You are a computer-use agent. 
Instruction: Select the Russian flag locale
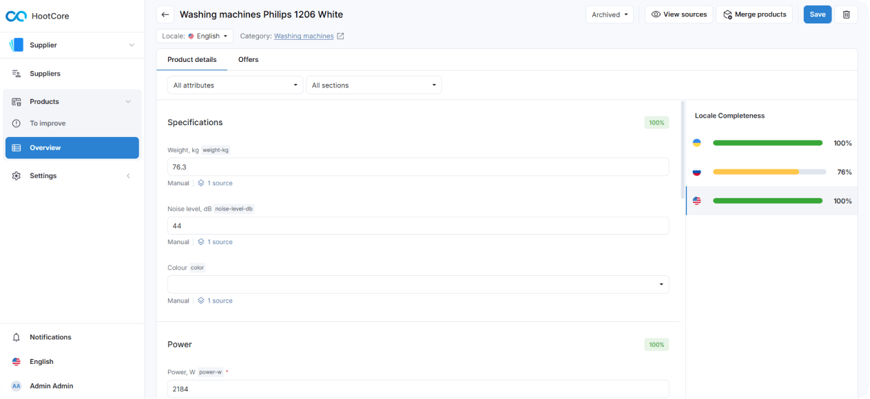pos(697,172)
